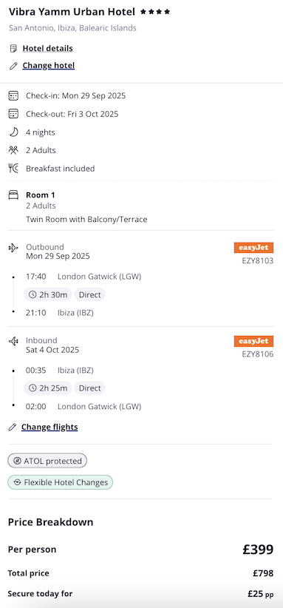Click the outbound easyJet logo
Viewport: 283px width, 608px height.
254,248
